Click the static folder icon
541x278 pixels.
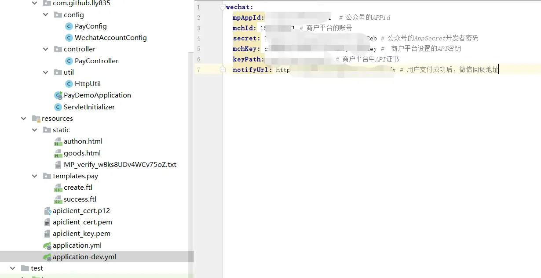(x=47, y=130)
